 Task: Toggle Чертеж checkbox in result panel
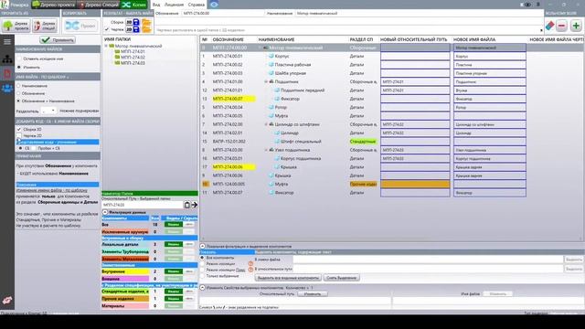[x=107, y=29]
